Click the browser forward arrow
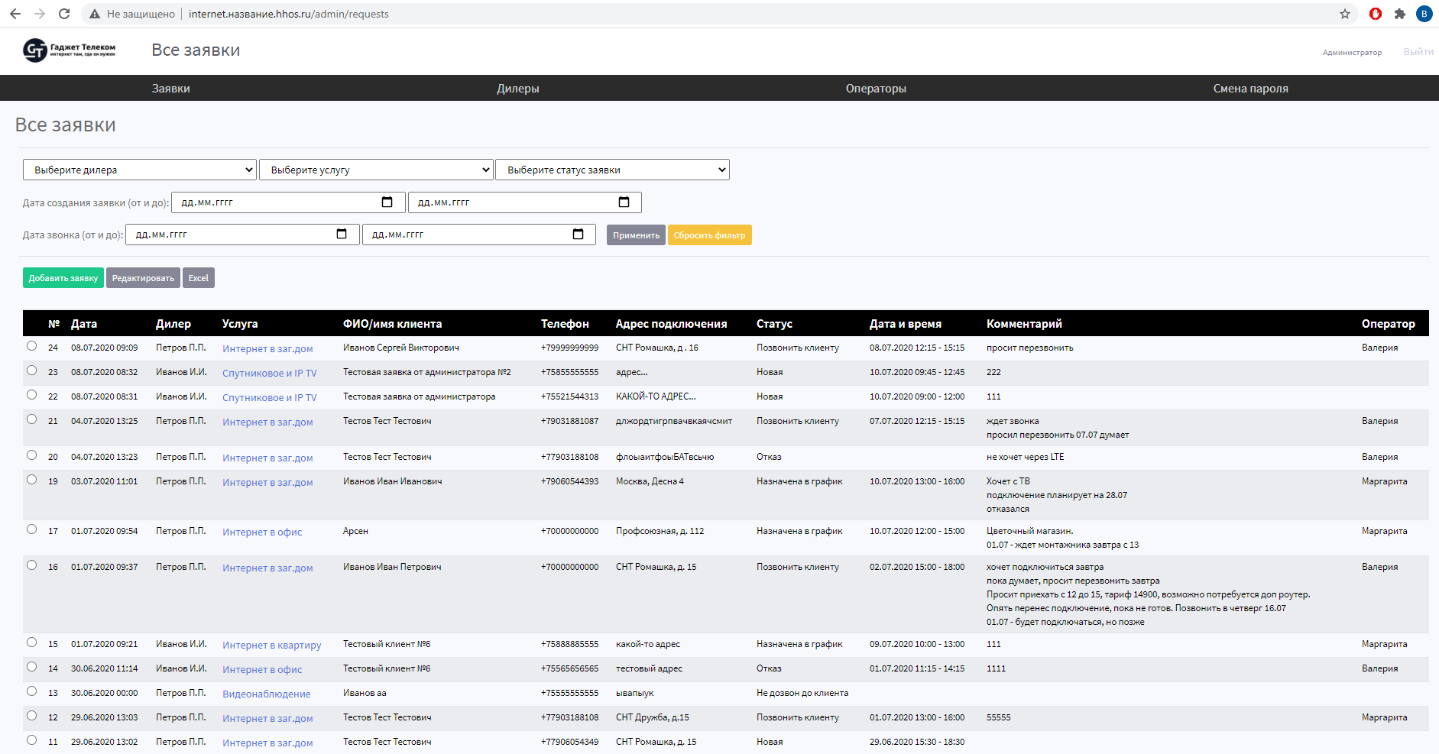The height and width of the screenshot is (754, 1439). (x=40, y=14)
